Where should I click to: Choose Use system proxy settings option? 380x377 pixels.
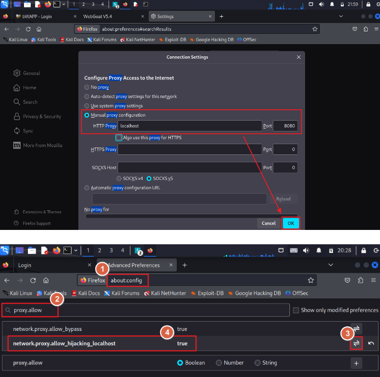[x=87, y=106]
